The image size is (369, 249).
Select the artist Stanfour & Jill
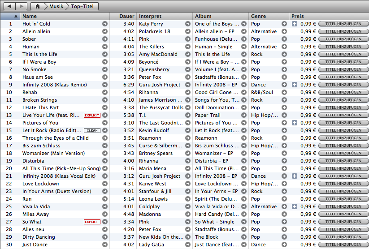click(155, 191)
